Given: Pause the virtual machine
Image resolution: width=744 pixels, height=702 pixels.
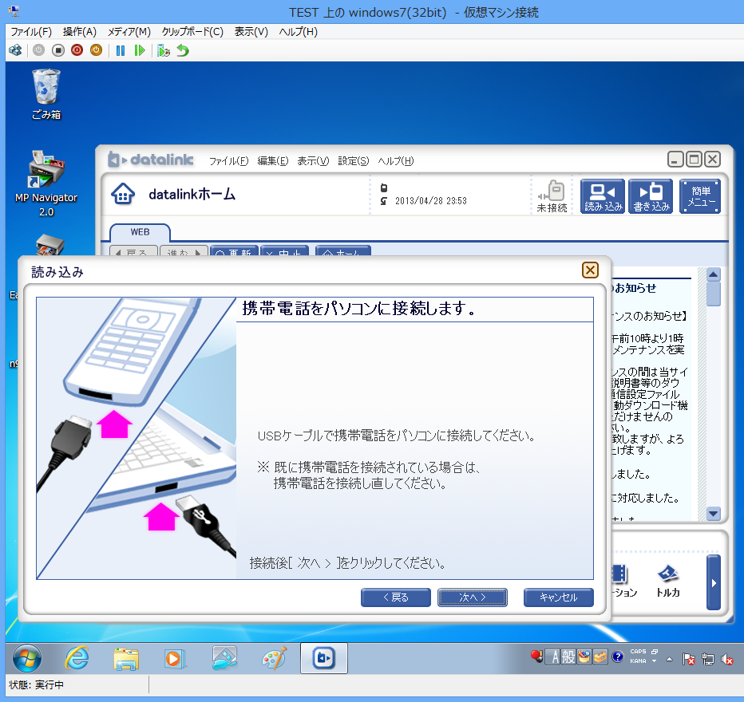Looking at the screenshot, I should tap(121, 50).
